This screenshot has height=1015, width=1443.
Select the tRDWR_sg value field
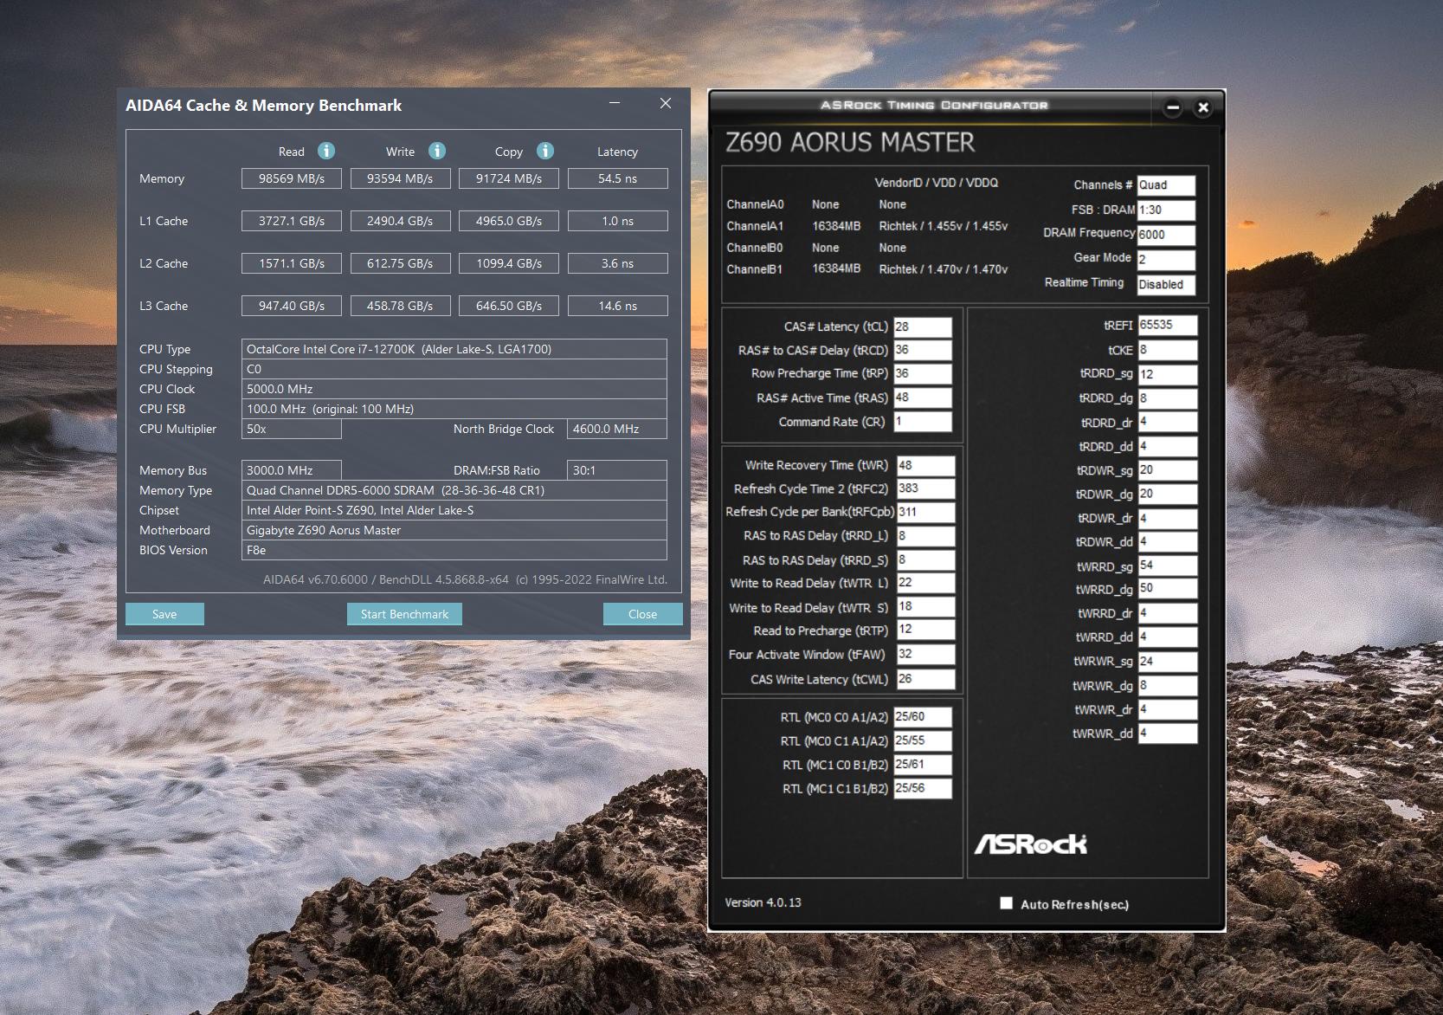pos(1167,470)
